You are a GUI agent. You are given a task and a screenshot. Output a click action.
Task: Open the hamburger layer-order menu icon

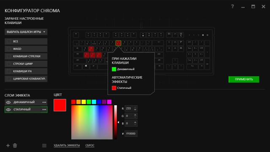[x=44, y=146]
